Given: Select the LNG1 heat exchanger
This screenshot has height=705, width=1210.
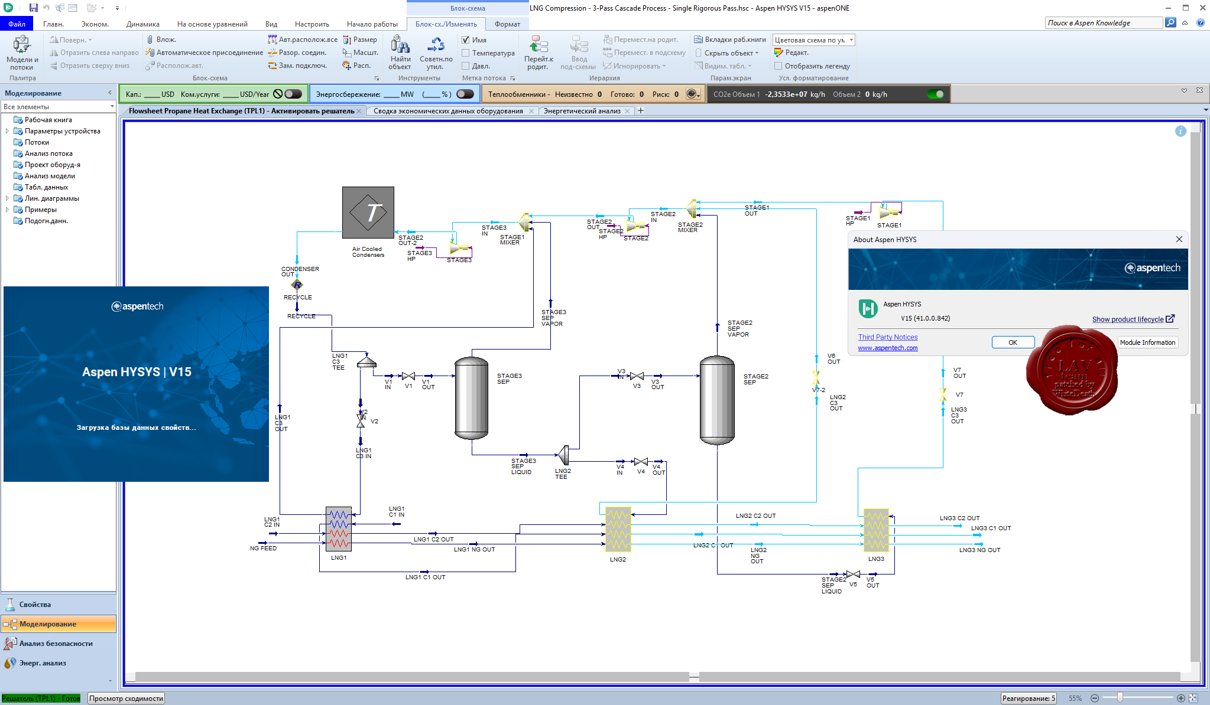Looking at the screenshot, I should tap(339, 528).
